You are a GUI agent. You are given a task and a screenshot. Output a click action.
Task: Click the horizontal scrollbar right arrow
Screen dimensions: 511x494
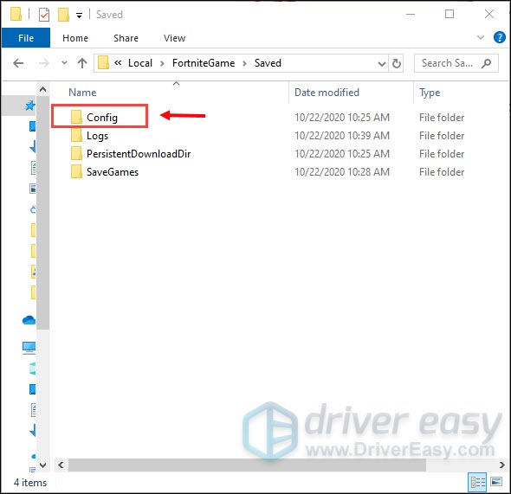[501, 465]
